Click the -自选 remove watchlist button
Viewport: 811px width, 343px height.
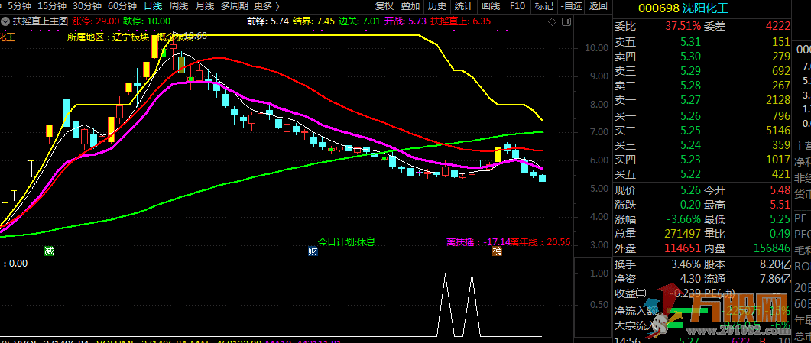click(571, 6)
